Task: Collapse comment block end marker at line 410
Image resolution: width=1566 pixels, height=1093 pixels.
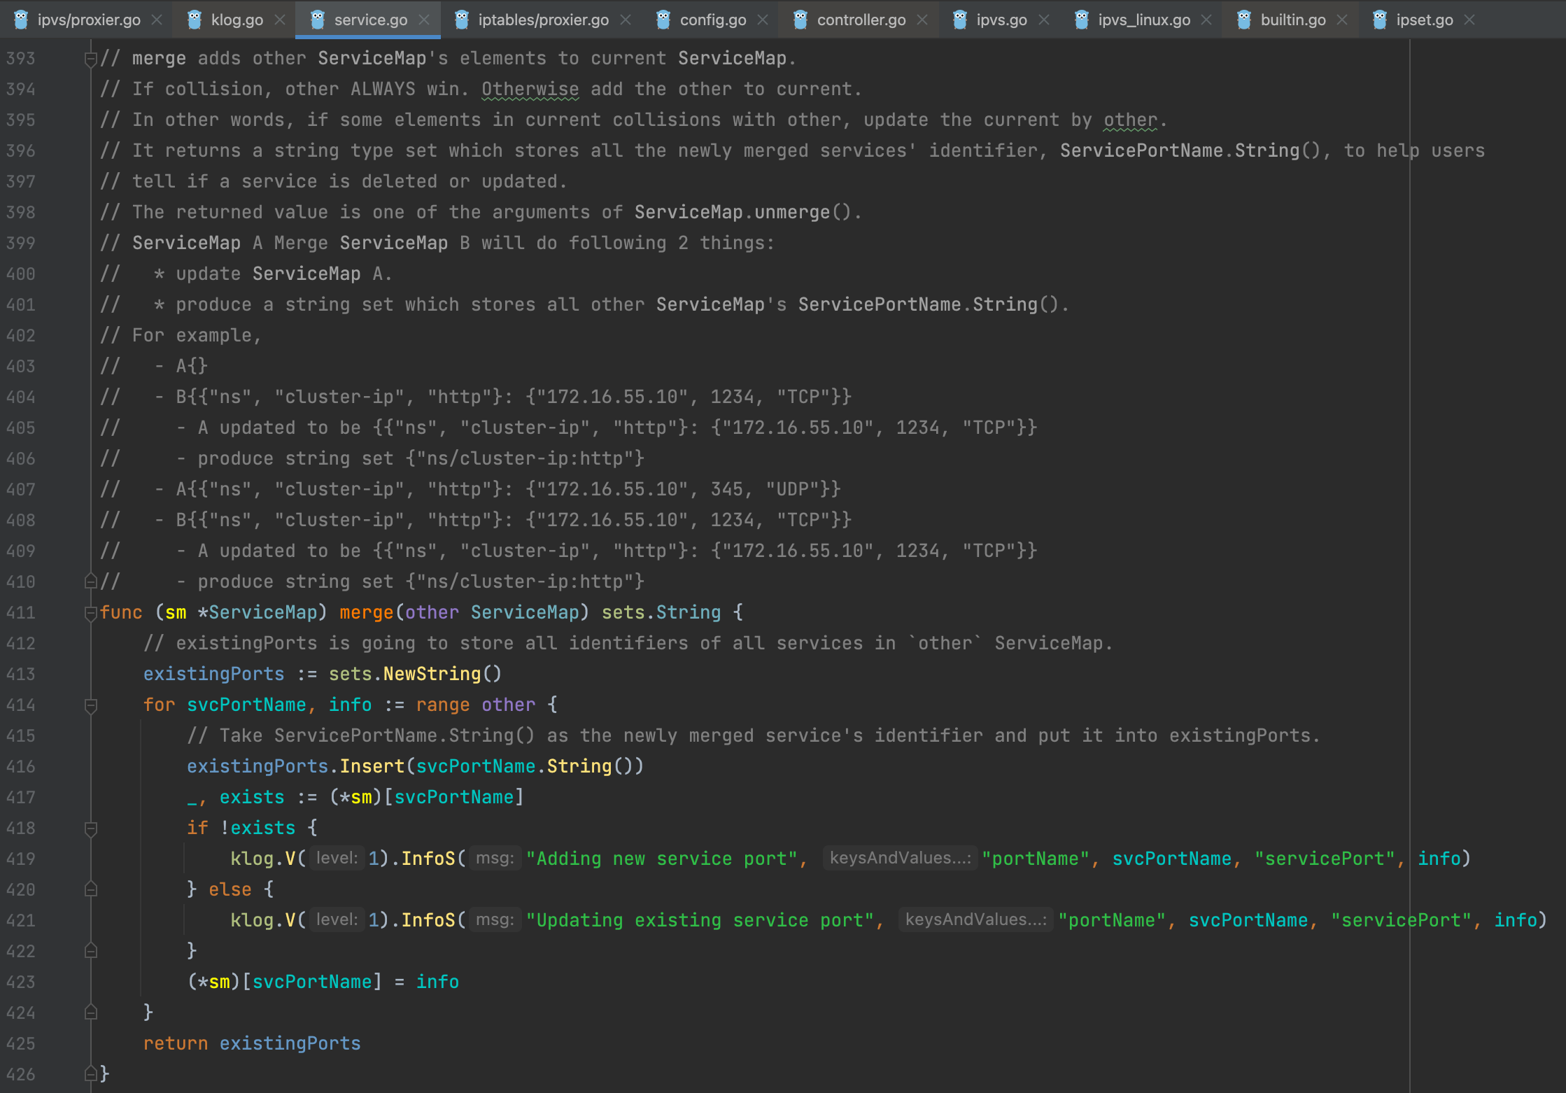Action: pos(90,581)
